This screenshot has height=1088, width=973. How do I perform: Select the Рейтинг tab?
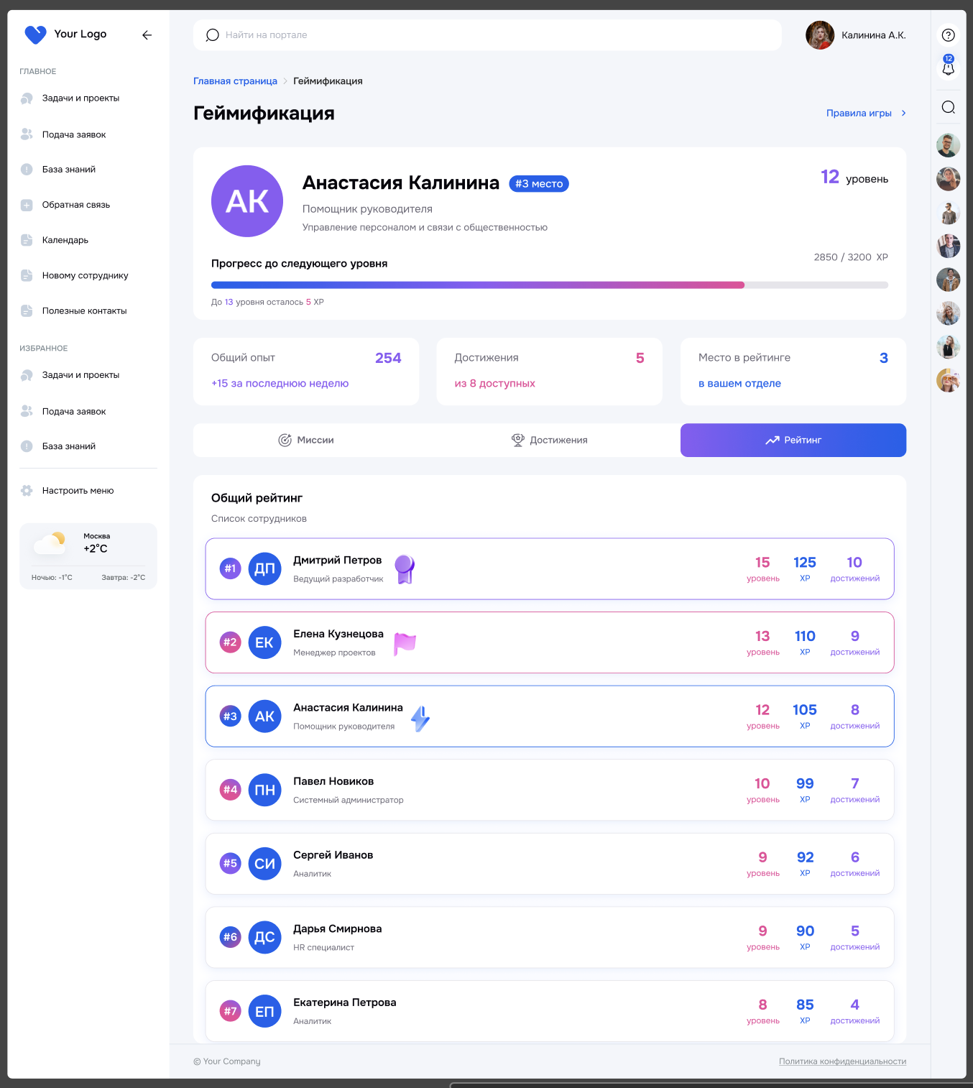[x=793, y=441]
